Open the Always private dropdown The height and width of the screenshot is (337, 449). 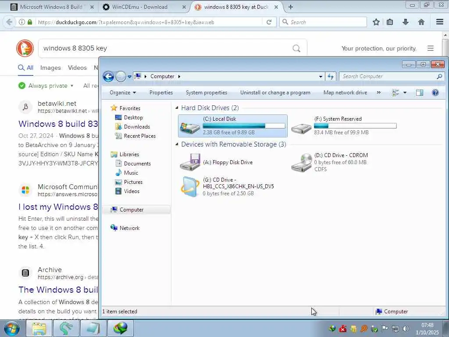pos(46,86)
